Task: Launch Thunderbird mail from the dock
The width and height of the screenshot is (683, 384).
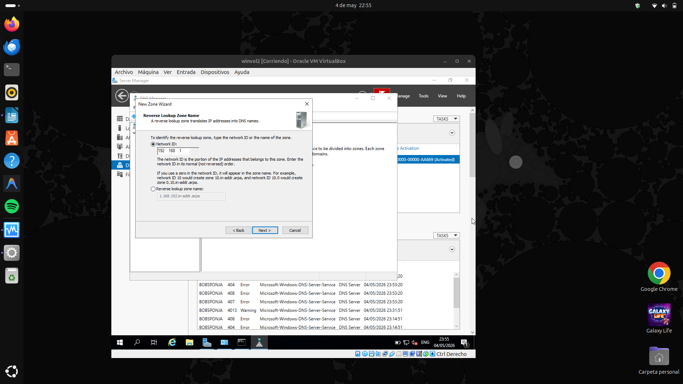Action: (12, 47)
